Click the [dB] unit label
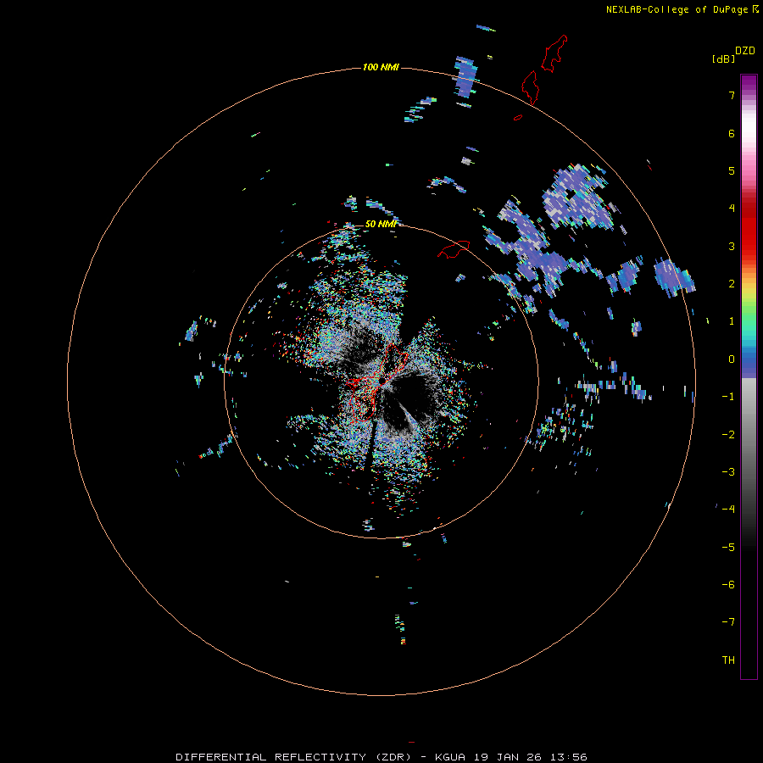 click(723, 59)
